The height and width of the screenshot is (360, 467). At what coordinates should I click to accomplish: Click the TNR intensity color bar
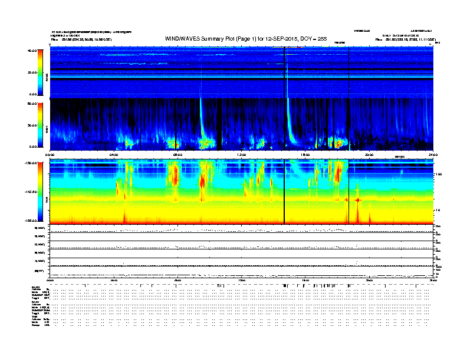point(40,192)
